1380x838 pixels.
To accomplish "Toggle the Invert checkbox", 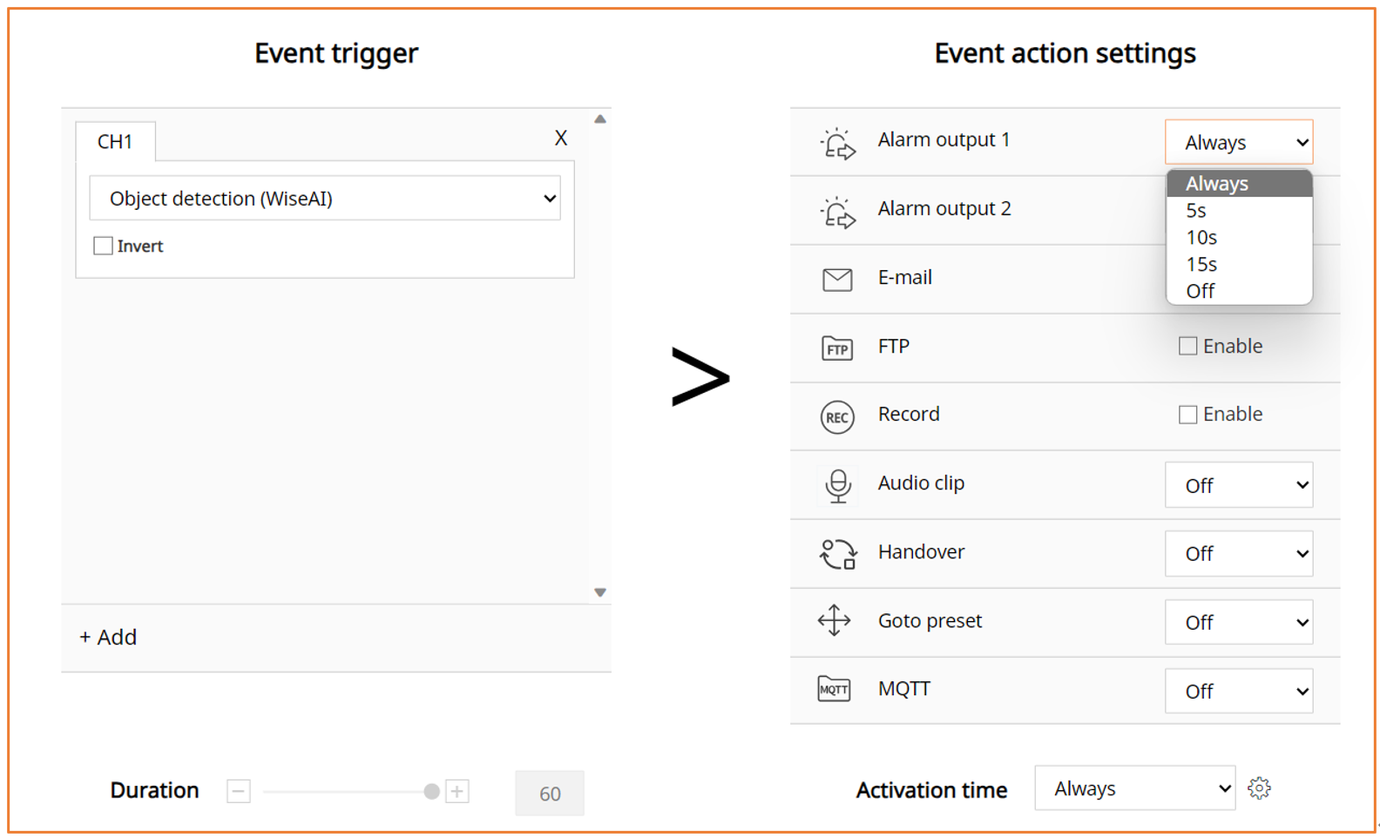I will (104, 247).
